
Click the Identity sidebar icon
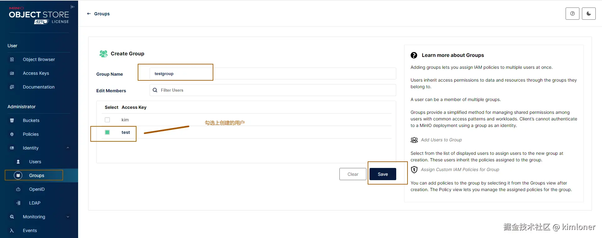pos(12,148)
